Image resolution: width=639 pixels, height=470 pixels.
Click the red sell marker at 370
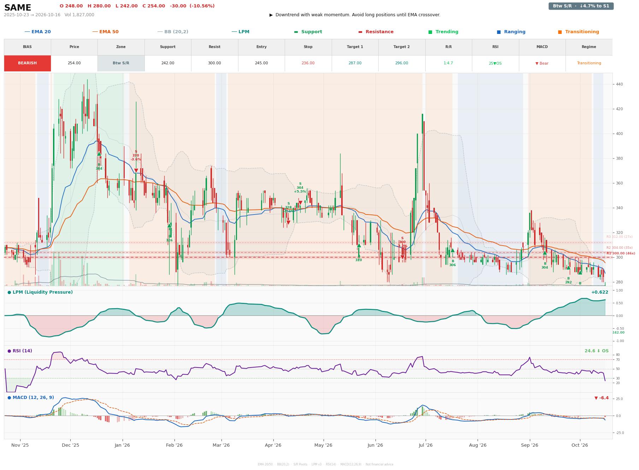[136, 171]
